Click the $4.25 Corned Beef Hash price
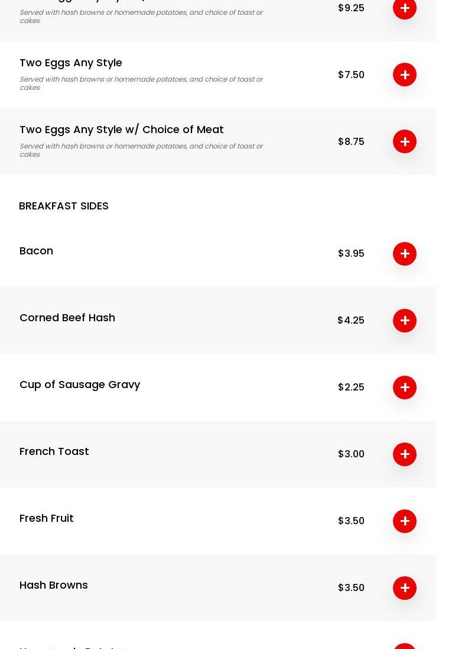 tap(351, 321)
